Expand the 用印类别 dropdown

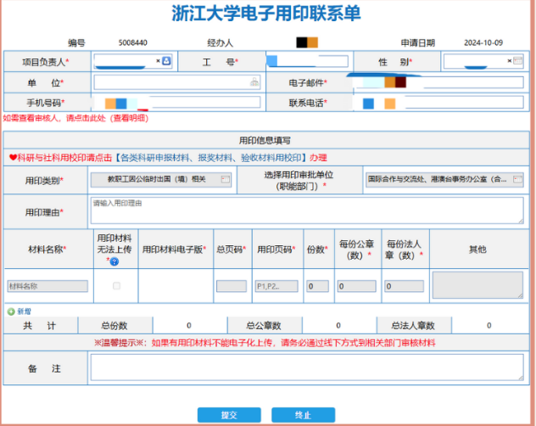click(x=225, y=180)
